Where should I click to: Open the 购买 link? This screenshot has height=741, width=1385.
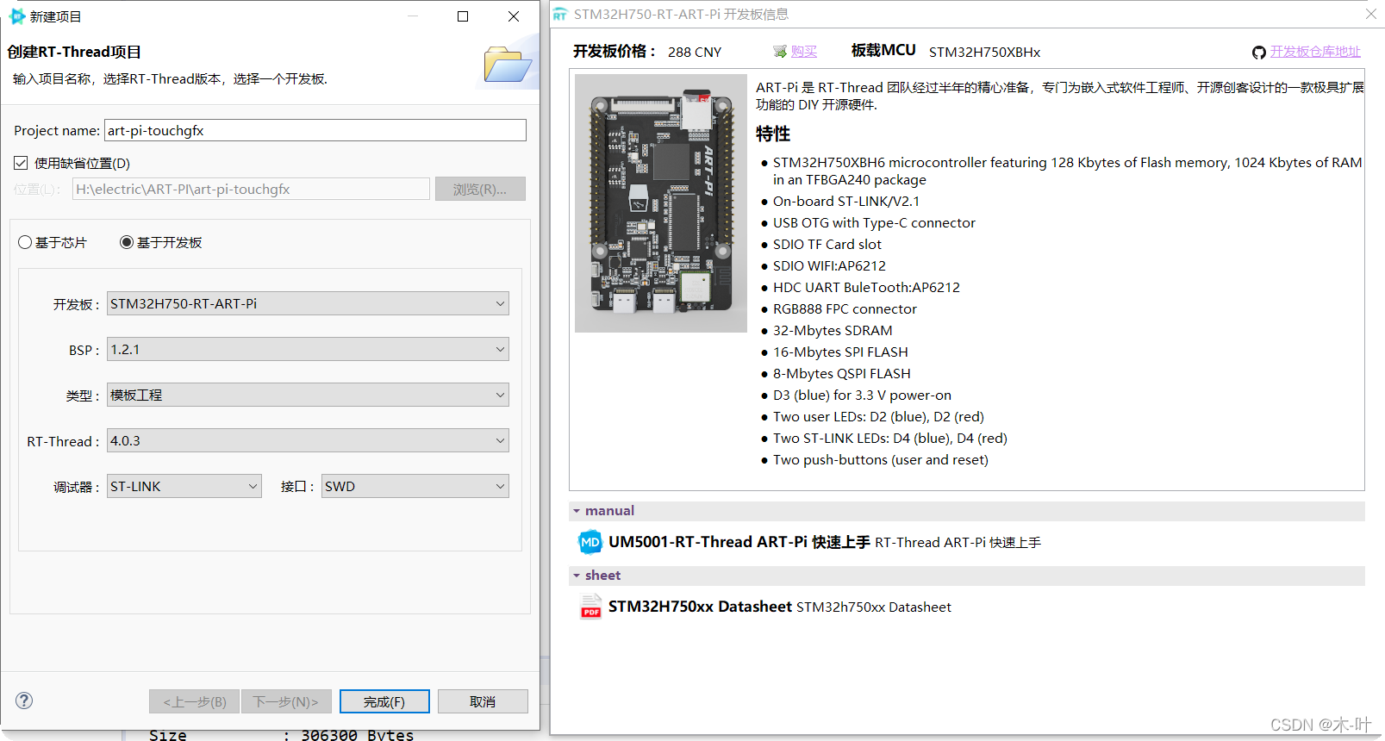(804, 52)
